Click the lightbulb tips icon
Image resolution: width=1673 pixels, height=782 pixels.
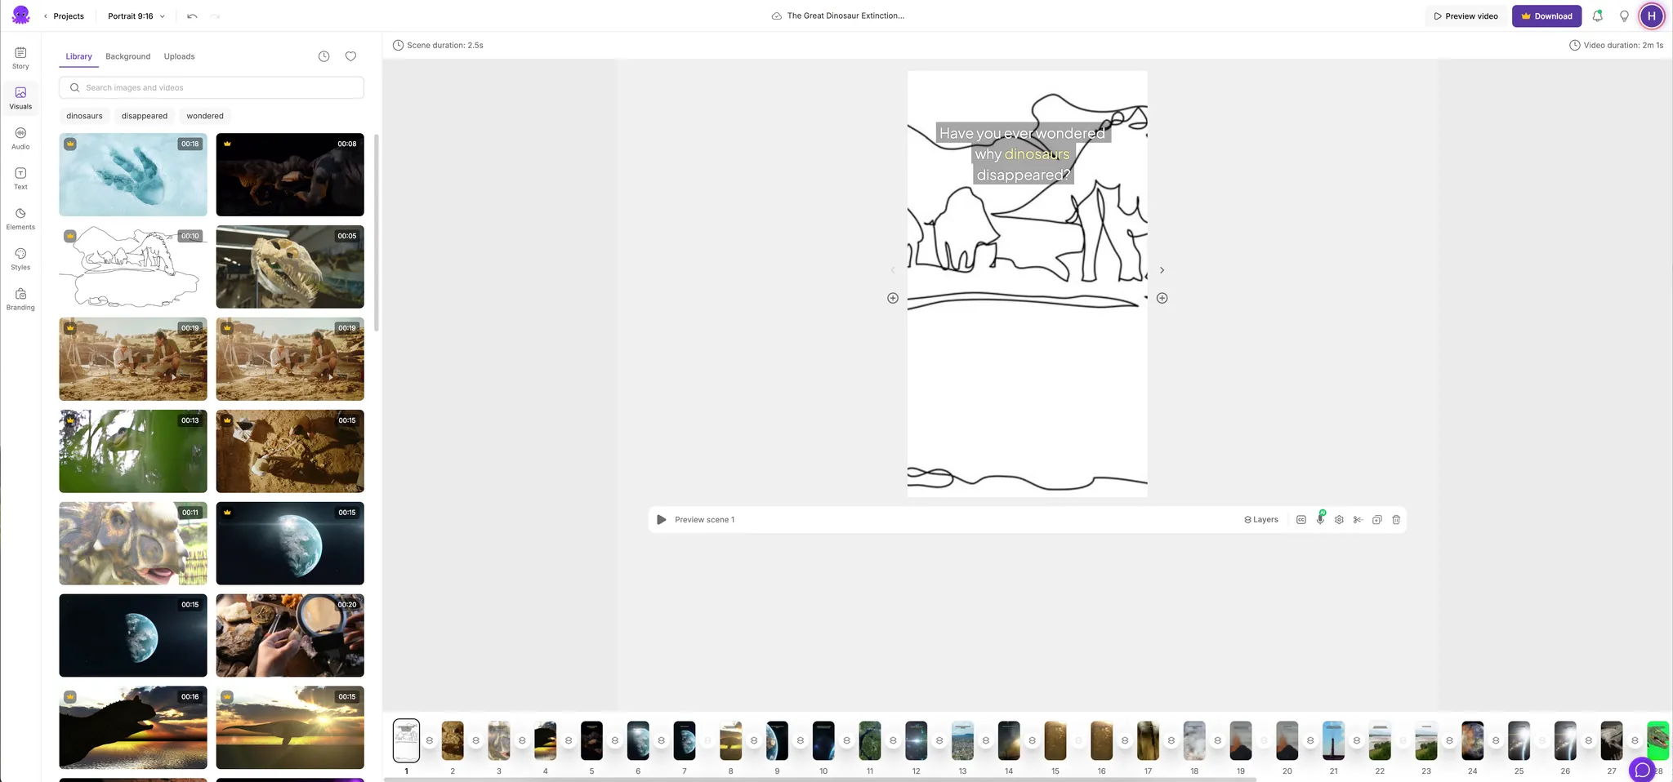pos(1624,16)
